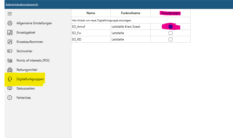Toggle the hamburger menu icon
Image resolution: width=233 pixels, height=138 pixels.
(x=10, y=14)
